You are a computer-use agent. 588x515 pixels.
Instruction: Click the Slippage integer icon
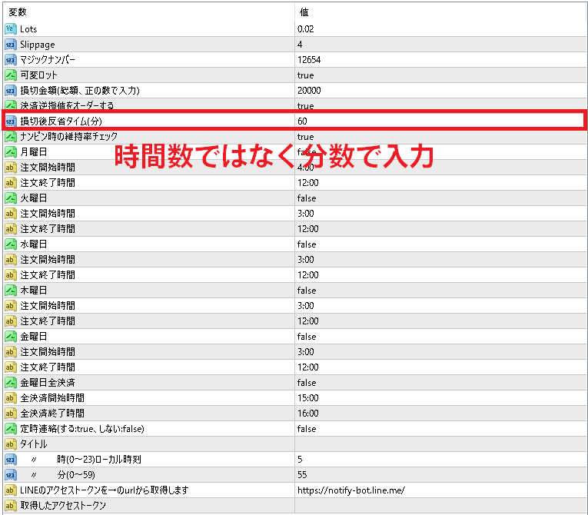[x=11, y=45]
